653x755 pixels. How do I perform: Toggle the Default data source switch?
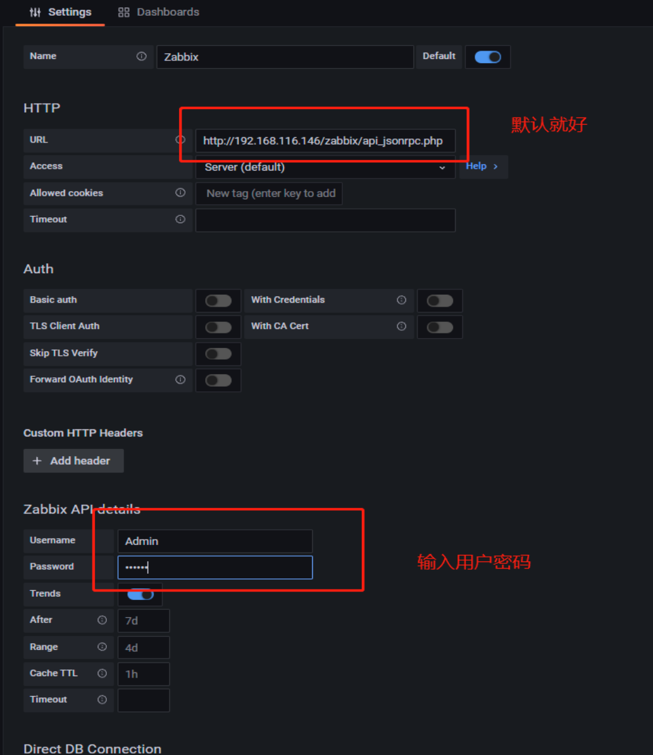click(x=488, y=57)
